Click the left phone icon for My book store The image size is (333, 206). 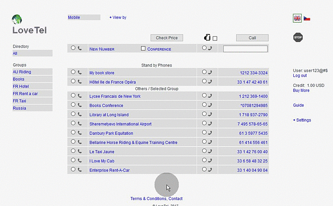tap(80, 72)
